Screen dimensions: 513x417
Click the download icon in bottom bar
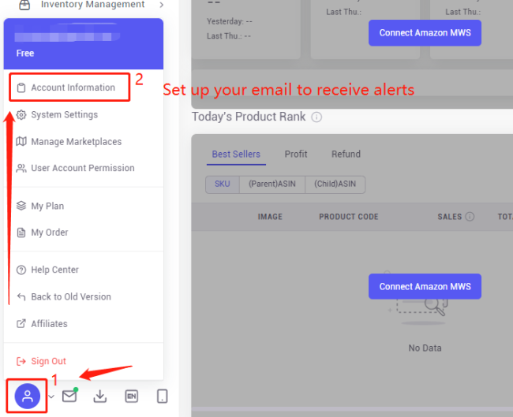(99, 396)
